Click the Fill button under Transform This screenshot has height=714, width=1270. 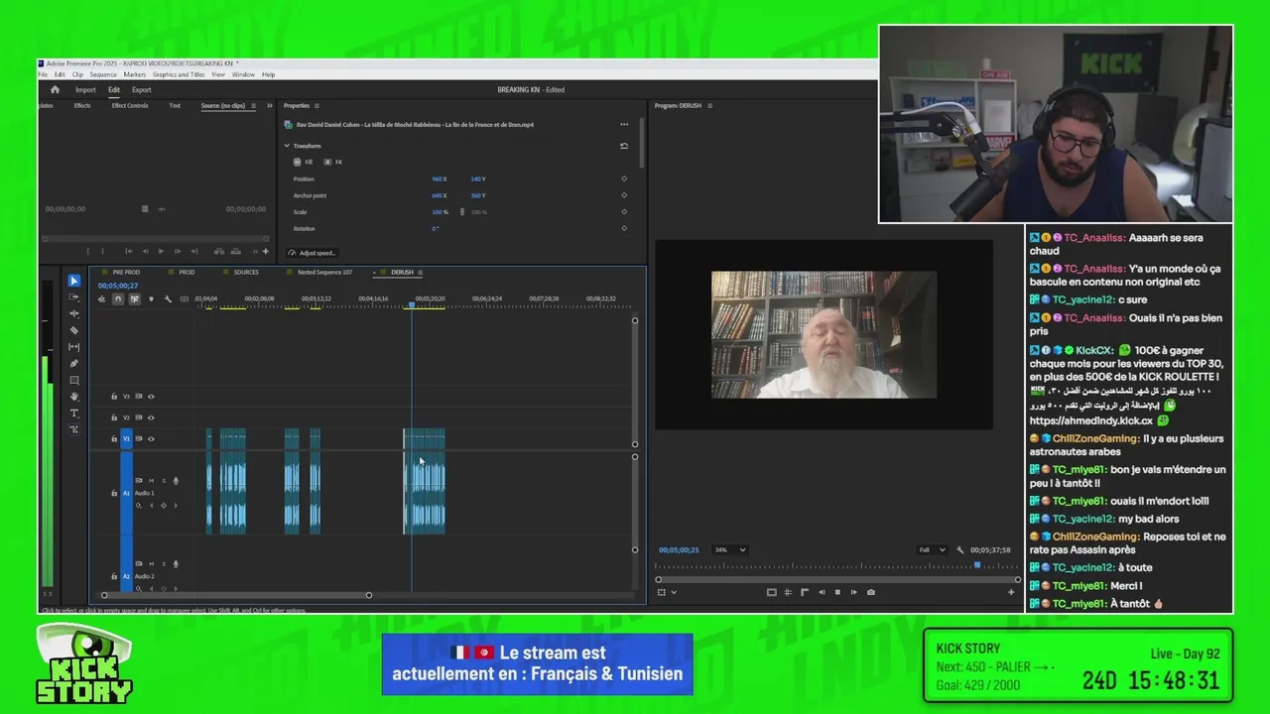[304, 162]
